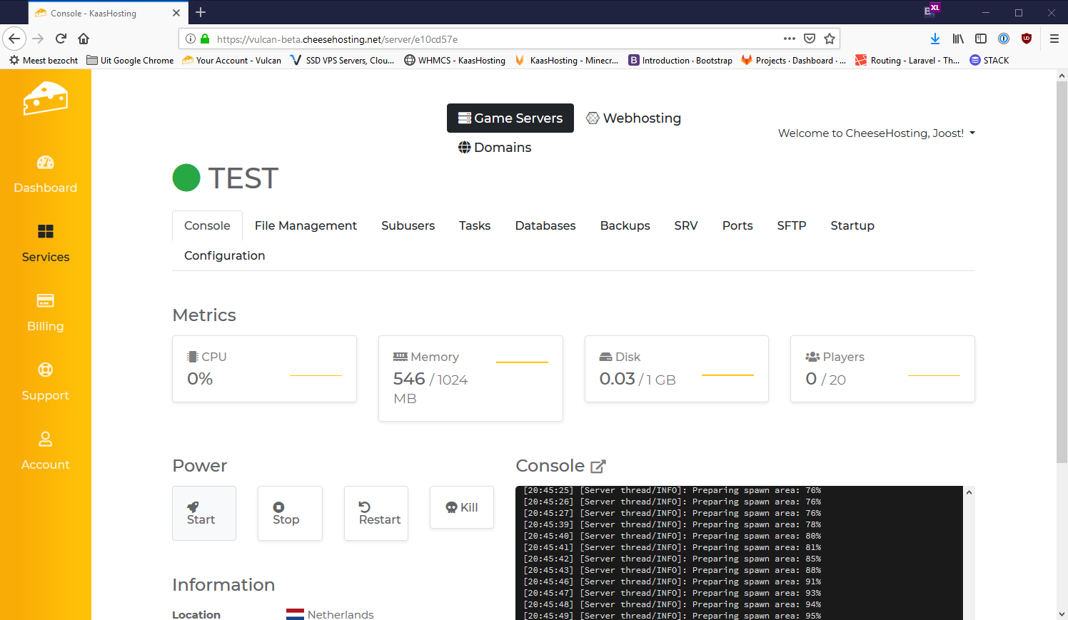Open the Support sidebar section

(46, 381)
